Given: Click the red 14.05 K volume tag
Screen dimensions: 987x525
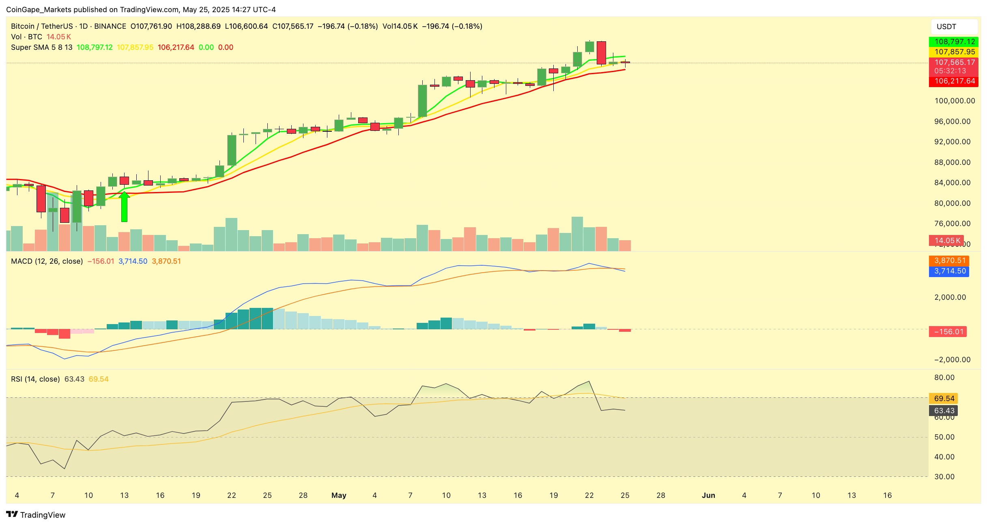Looking at the screenshot, I should pos(946,241).
